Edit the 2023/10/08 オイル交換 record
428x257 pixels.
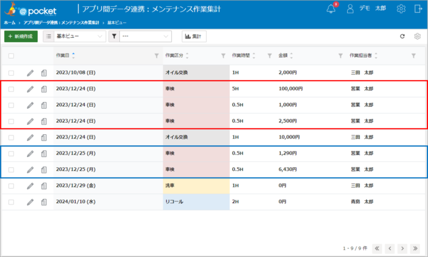(x=31, y=73)
